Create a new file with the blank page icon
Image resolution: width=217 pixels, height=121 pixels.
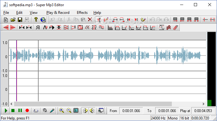(6, 20)
